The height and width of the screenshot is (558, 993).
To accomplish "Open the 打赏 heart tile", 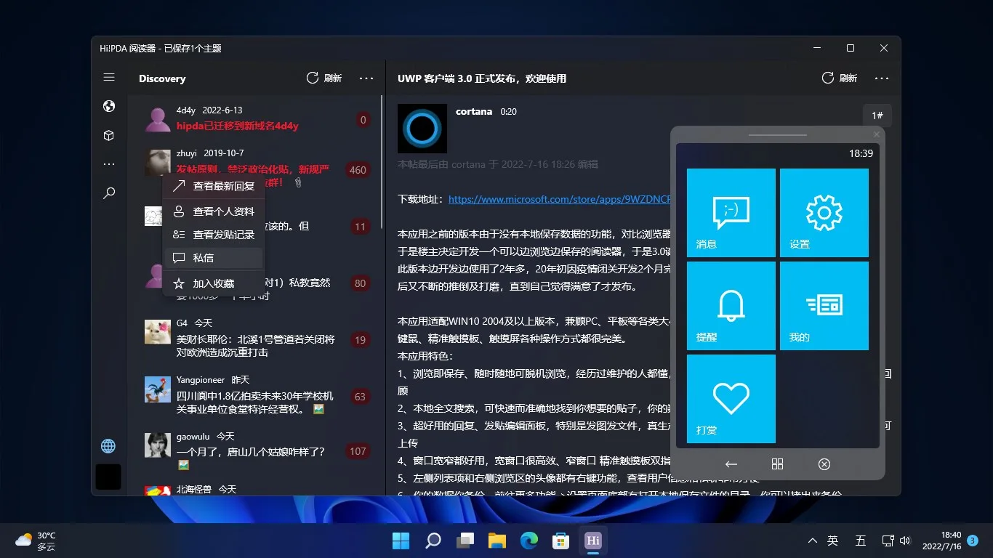I will (x=731, y=399).
